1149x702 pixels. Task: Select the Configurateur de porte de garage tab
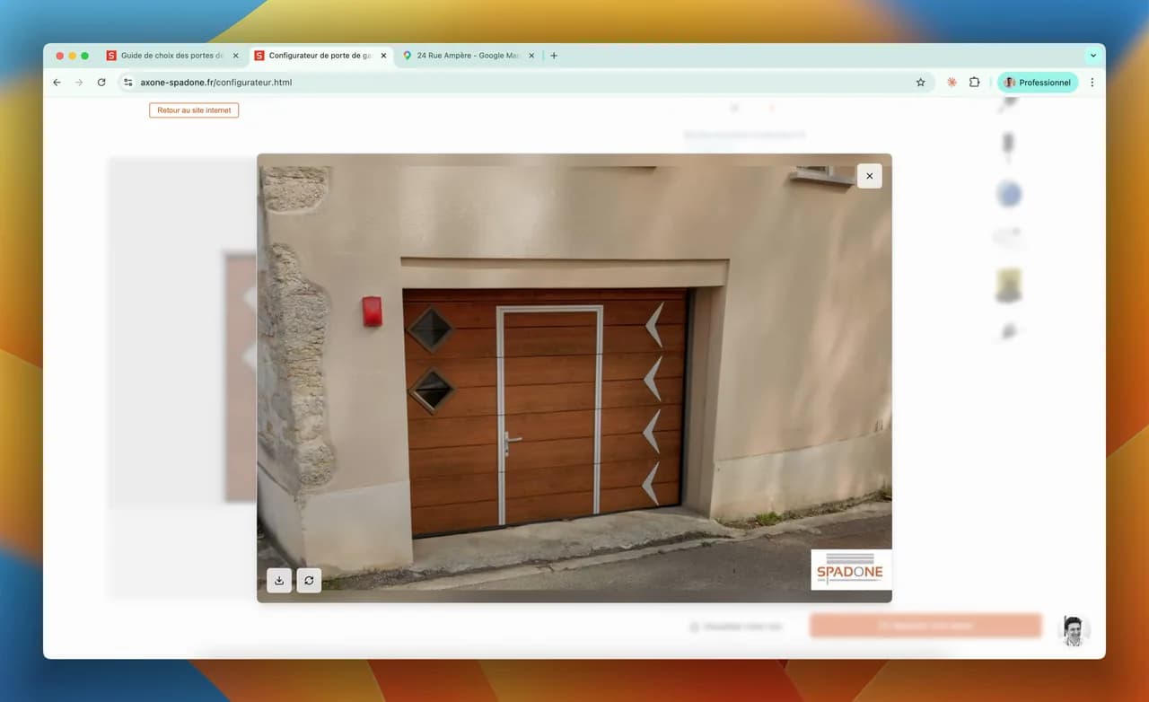tap(321, 56)
